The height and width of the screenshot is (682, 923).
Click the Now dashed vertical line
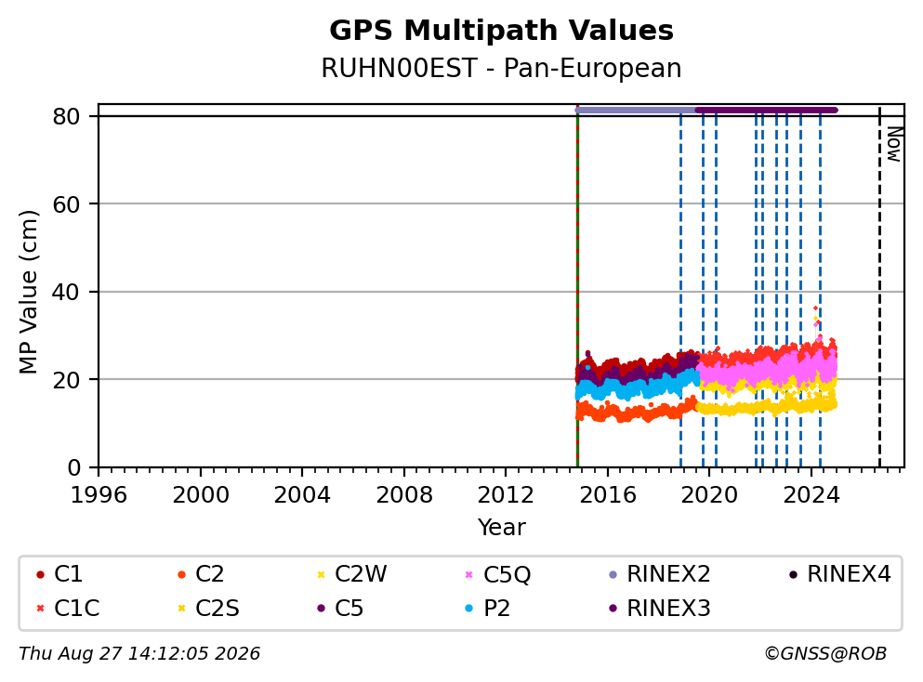879,286
